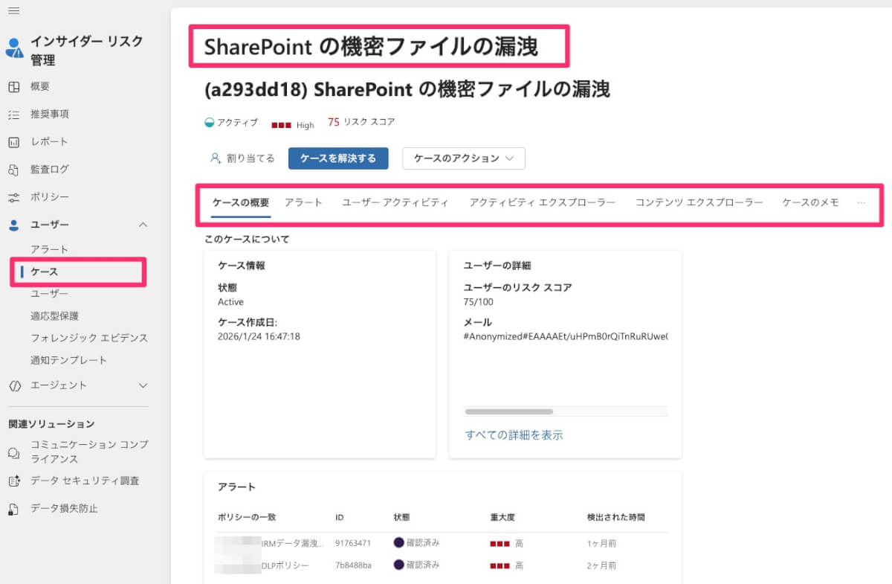Click the 2ヶ月前 detected time

[x=601, y=565]
